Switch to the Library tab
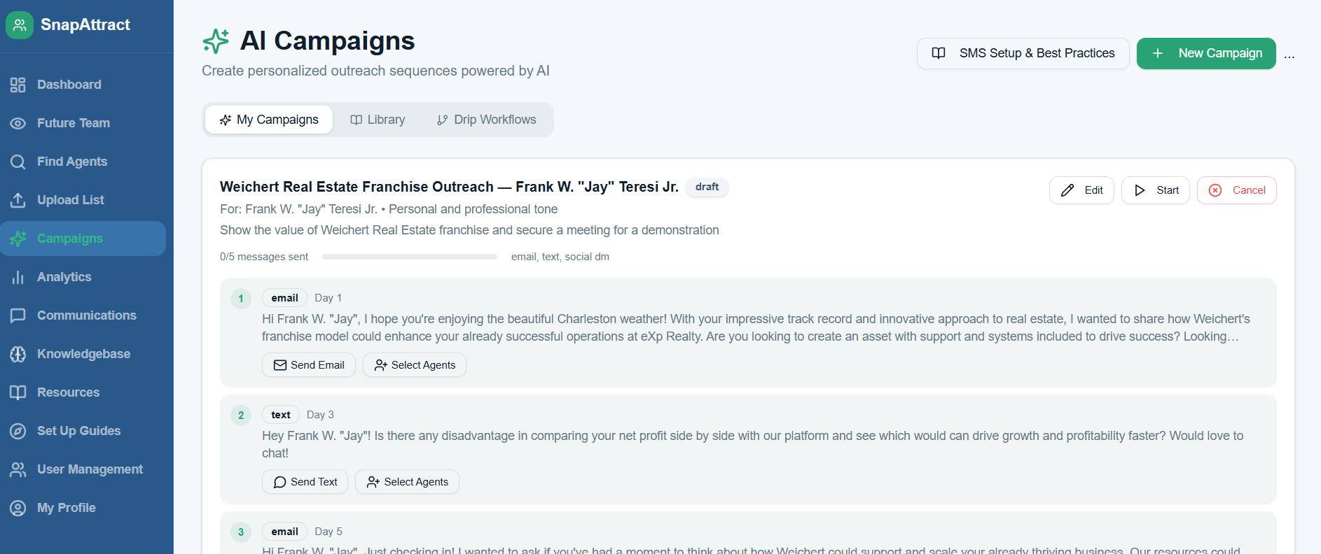Screen dimensions: 1321x554 coord(378,120)
